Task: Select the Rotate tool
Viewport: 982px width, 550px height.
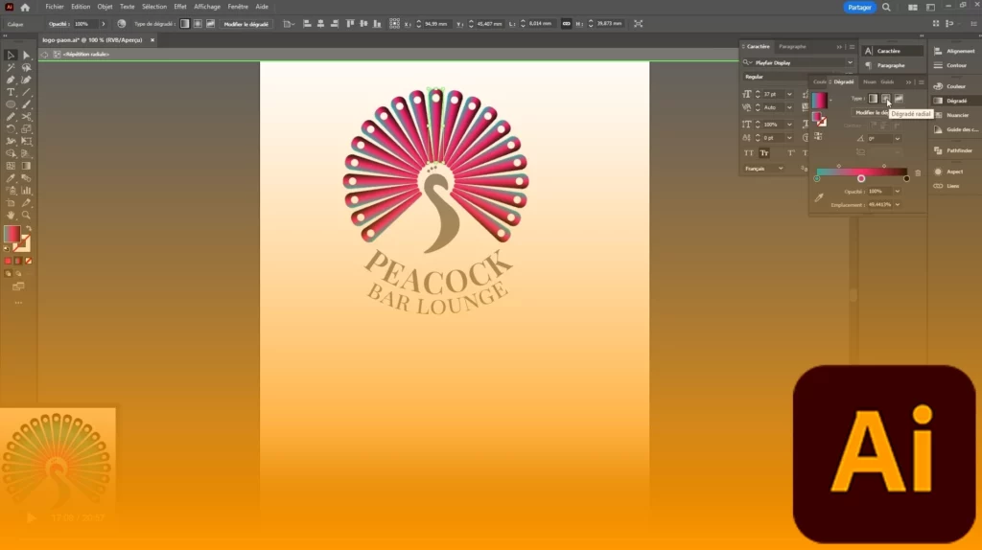Action: click(x=11, y=129)
